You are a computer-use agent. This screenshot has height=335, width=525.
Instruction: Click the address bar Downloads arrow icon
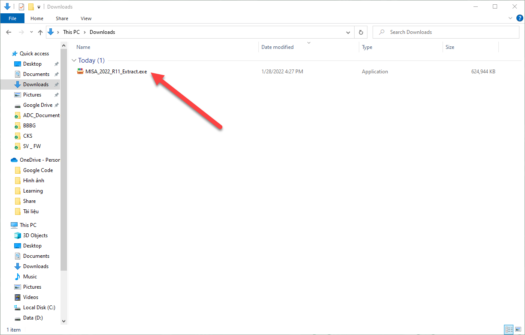click(51, 32)
